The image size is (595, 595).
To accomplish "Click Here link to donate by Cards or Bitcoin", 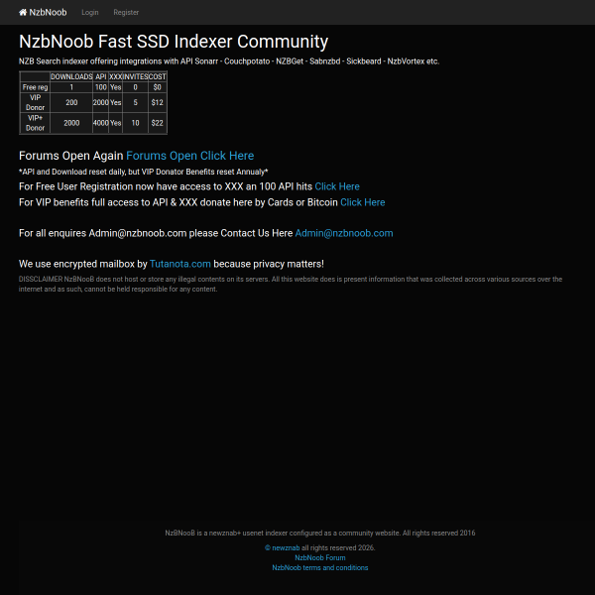I will click(362, 202).
